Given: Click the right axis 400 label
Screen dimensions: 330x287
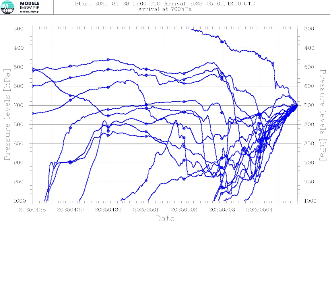Looking at the screenshot, I should pyautogui.click(x=309, y=48).
